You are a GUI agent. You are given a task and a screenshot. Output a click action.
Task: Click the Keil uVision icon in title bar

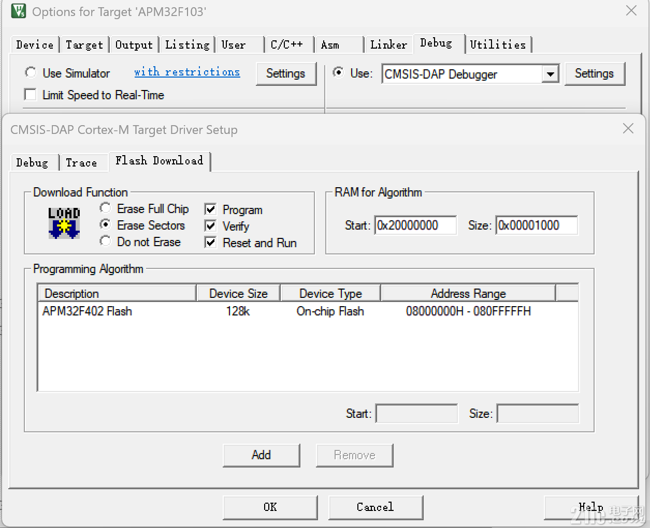pos(18,11)
